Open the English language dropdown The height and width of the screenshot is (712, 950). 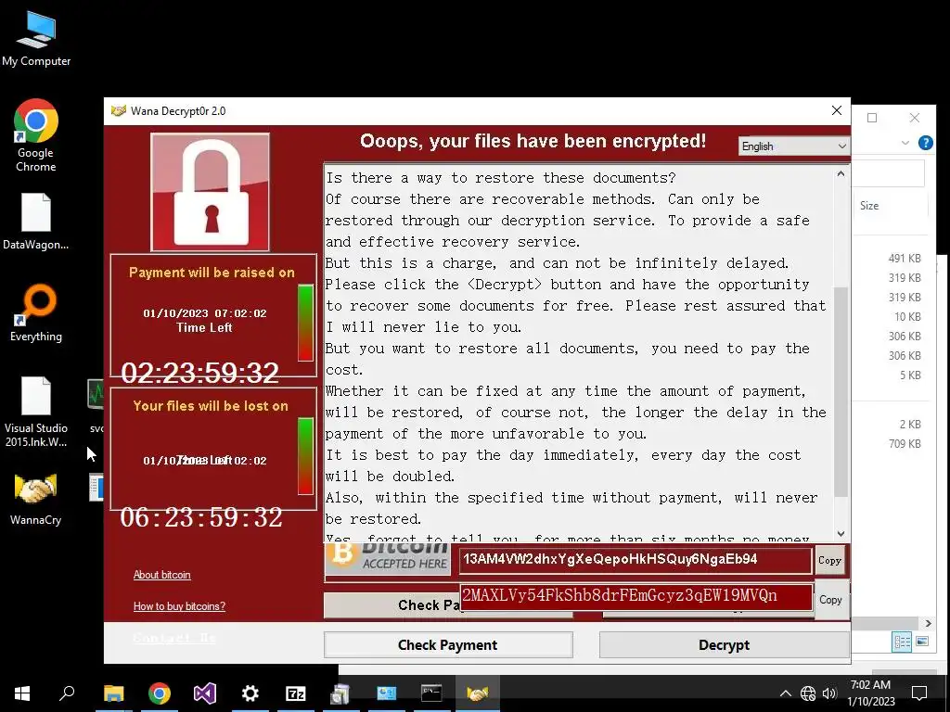[x=794, y=146]
